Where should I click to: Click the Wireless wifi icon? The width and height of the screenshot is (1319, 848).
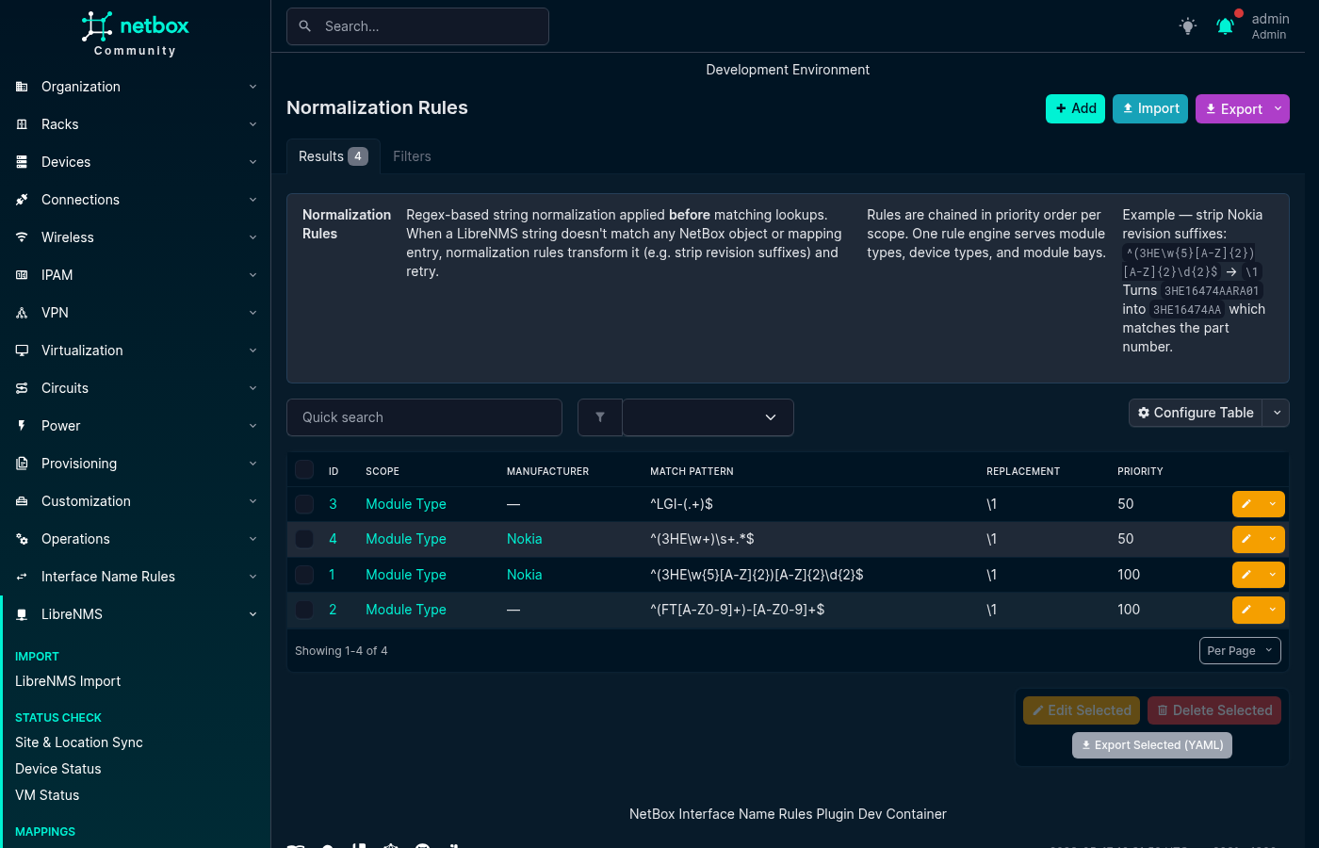(x=22, y=237)
